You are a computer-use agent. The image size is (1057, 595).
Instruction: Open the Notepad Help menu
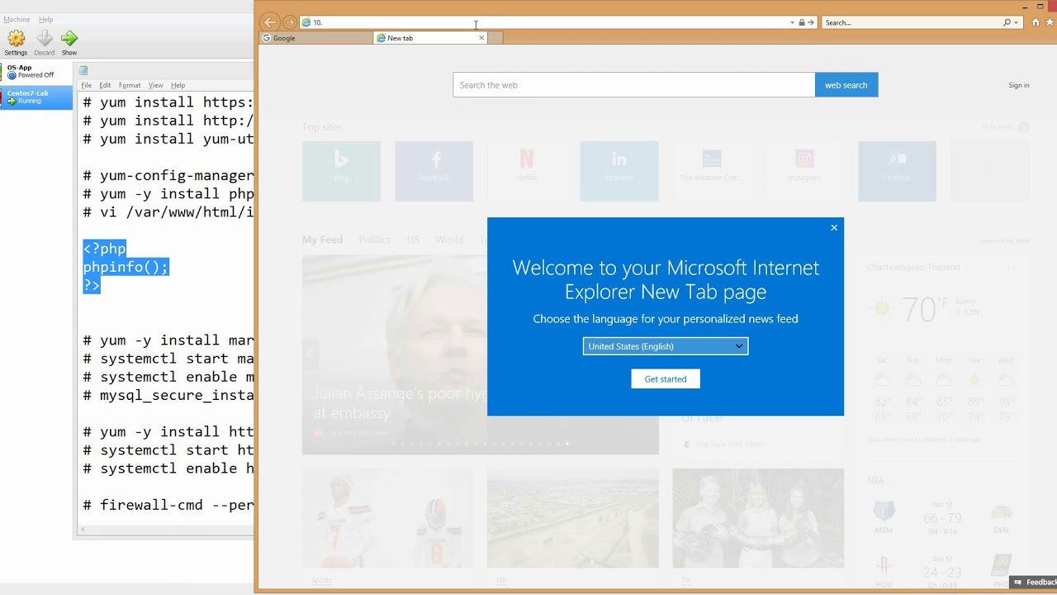tap(178, 85)
